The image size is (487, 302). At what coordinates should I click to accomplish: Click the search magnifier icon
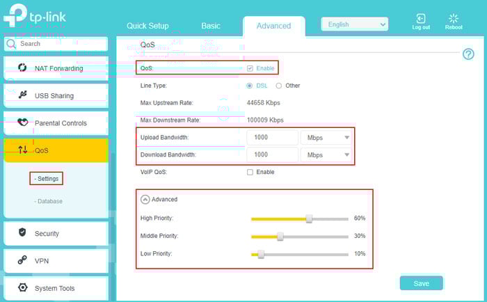tap(11, 44)
